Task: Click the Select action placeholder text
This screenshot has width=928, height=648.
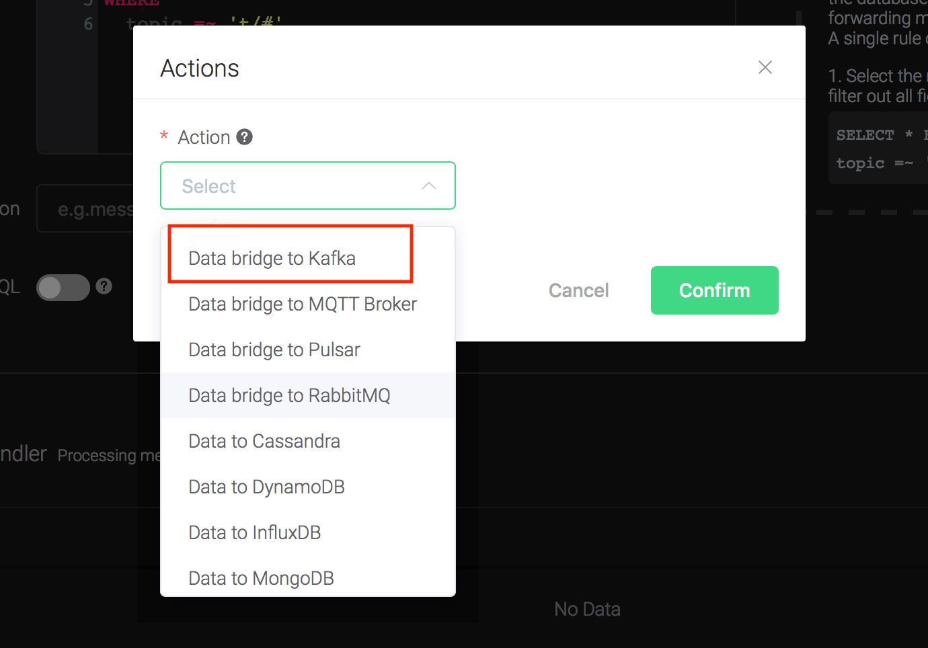Action: [209, 186]
